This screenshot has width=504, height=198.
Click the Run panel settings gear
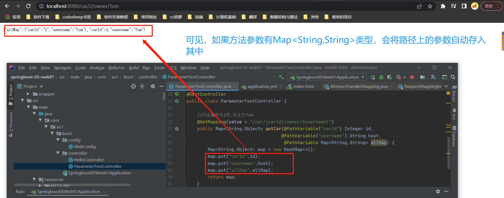(438, 191)
